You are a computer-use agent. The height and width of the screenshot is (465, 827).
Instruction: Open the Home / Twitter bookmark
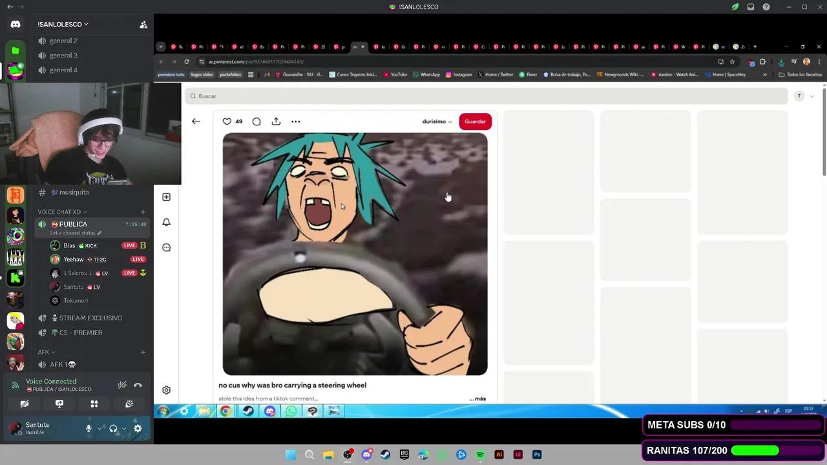496,74
